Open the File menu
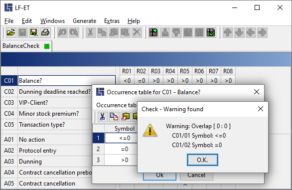 pos(9,21)
